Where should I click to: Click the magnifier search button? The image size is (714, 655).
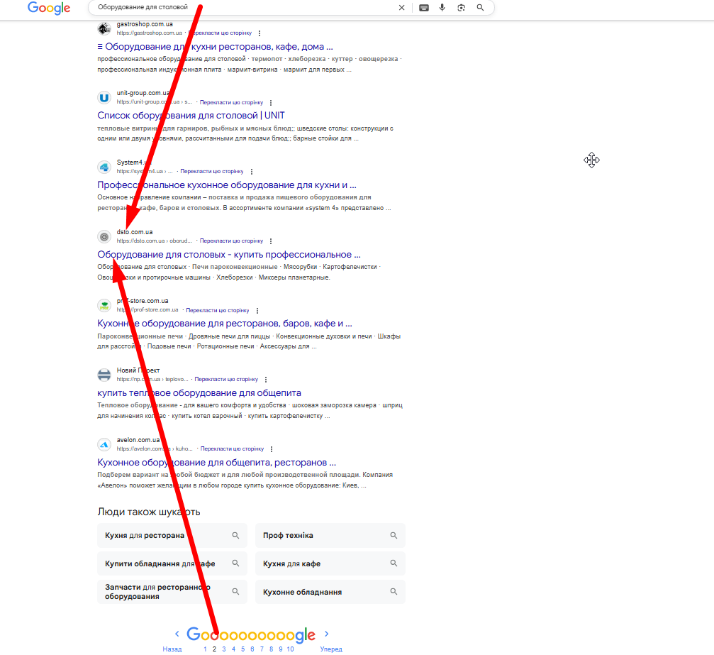481,7
